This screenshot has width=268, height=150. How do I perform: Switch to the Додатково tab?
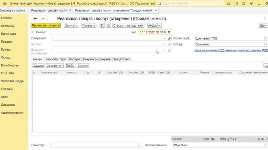(121, 59)
